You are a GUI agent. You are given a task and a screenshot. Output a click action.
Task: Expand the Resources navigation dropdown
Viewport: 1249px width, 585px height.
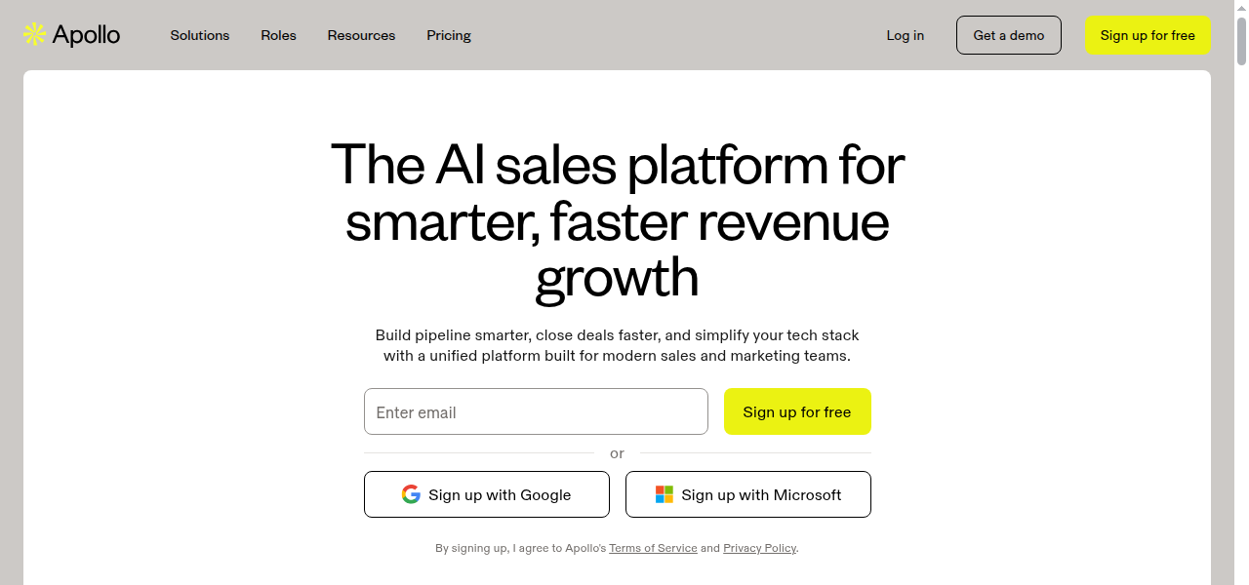[361, 35]
